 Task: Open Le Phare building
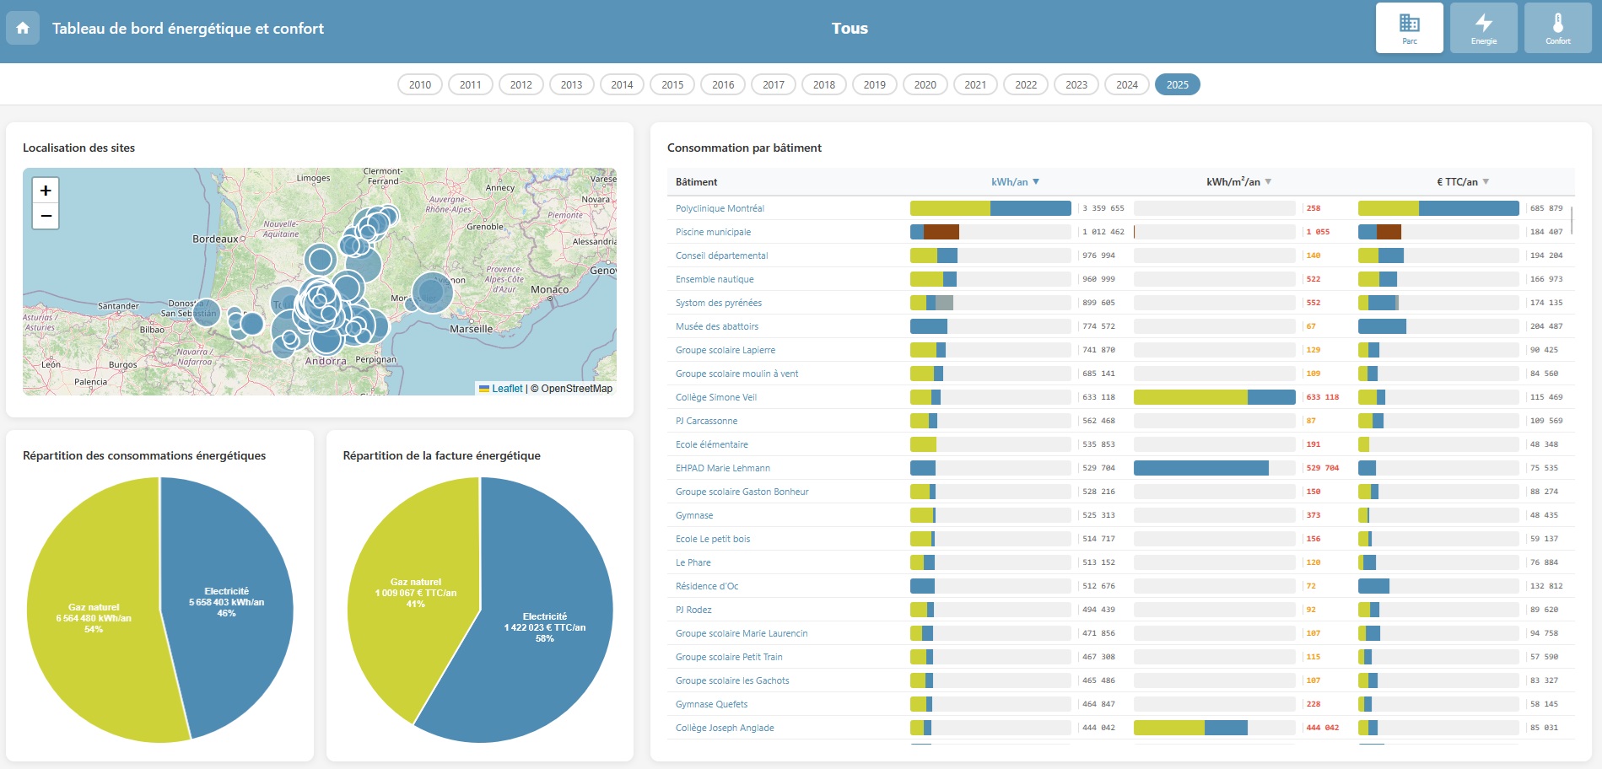(693, 562)
